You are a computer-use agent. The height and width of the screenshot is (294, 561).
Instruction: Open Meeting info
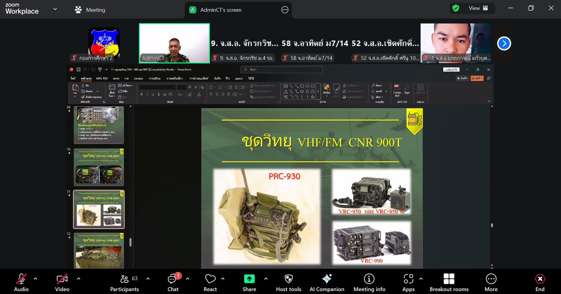click(369, 283)
